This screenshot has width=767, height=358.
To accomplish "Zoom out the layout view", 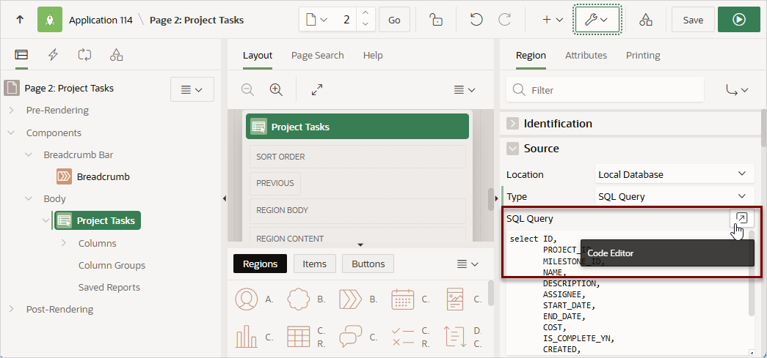I will (x=247, y=90).
